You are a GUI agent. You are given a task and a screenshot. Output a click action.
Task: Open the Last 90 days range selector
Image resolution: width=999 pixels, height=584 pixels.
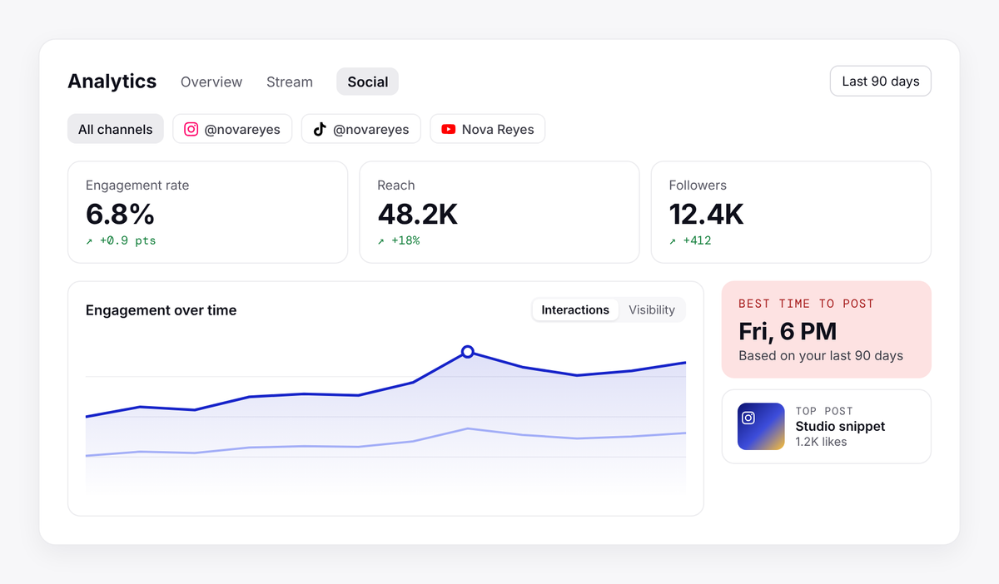[x=881, y=81]
